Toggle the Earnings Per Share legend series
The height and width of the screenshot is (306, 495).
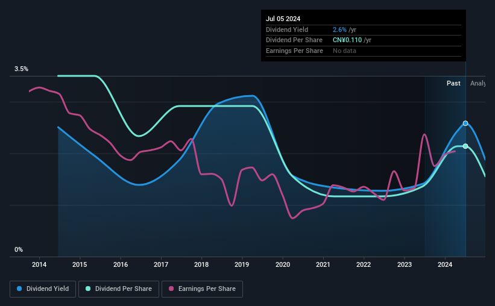(x=202, y=289)
